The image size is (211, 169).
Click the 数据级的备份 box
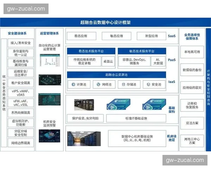tap(192, 70)
